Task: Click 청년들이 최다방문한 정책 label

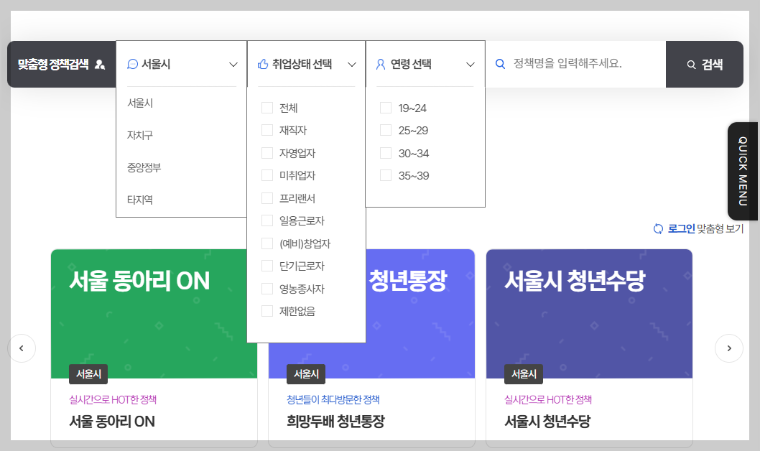Action: (333, 399)
